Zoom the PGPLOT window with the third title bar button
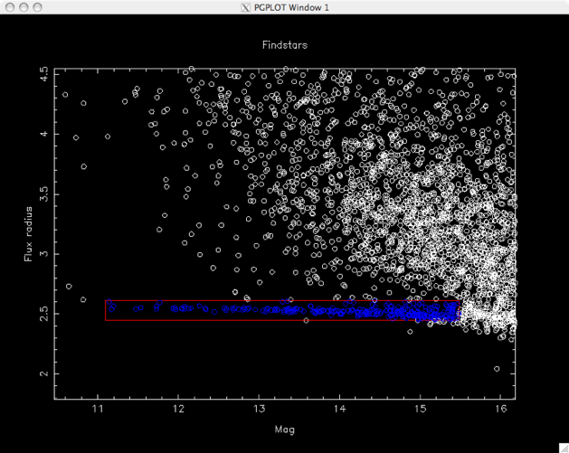 click(37, 7)
